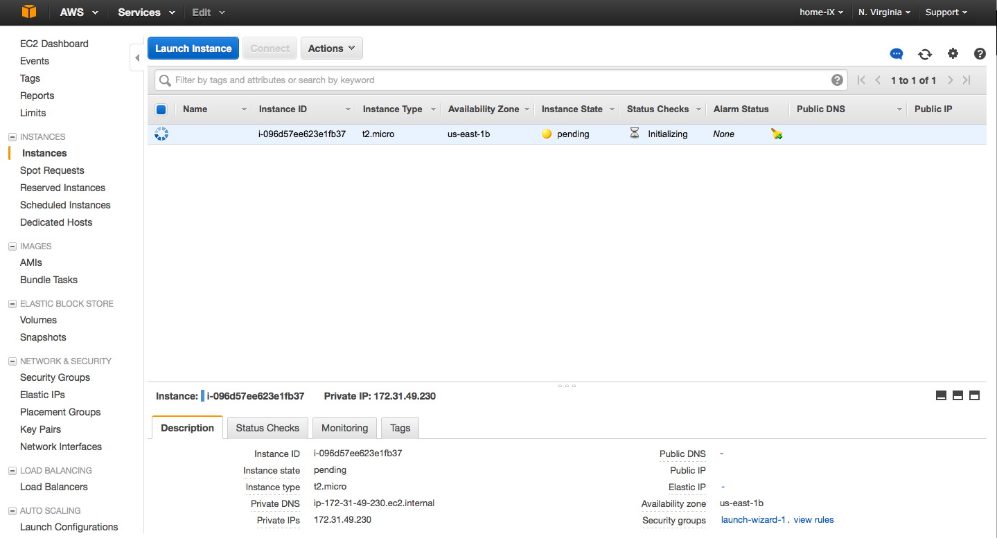Maximize the details pane layout
The width and height of the screenshot is (997, 538).
(x=974, y=395)
